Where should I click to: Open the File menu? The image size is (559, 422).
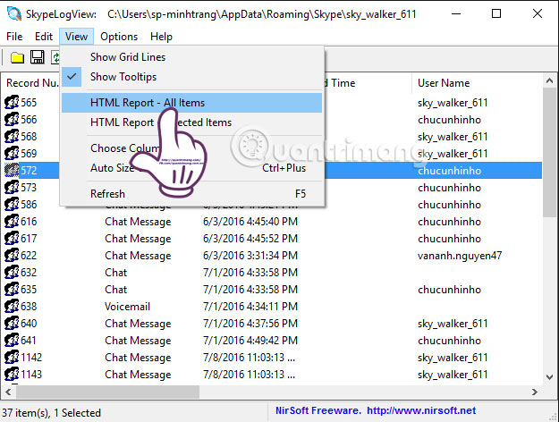(14, 37)
